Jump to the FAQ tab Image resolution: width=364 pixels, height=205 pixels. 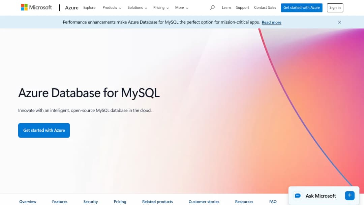(273, 202)
